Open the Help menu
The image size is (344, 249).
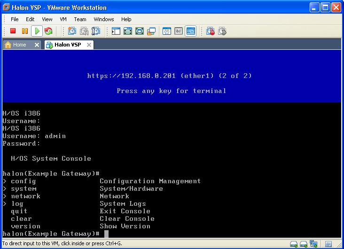point(126,19)
